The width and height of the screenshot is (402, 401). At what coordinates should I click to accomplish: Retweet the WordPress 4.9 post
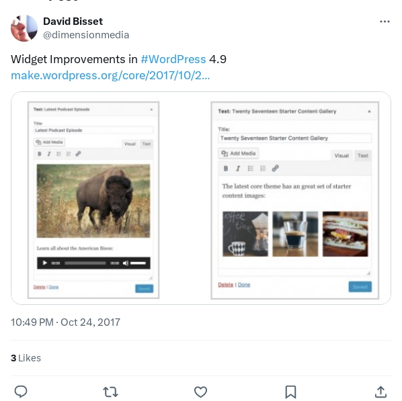(110, 392)
